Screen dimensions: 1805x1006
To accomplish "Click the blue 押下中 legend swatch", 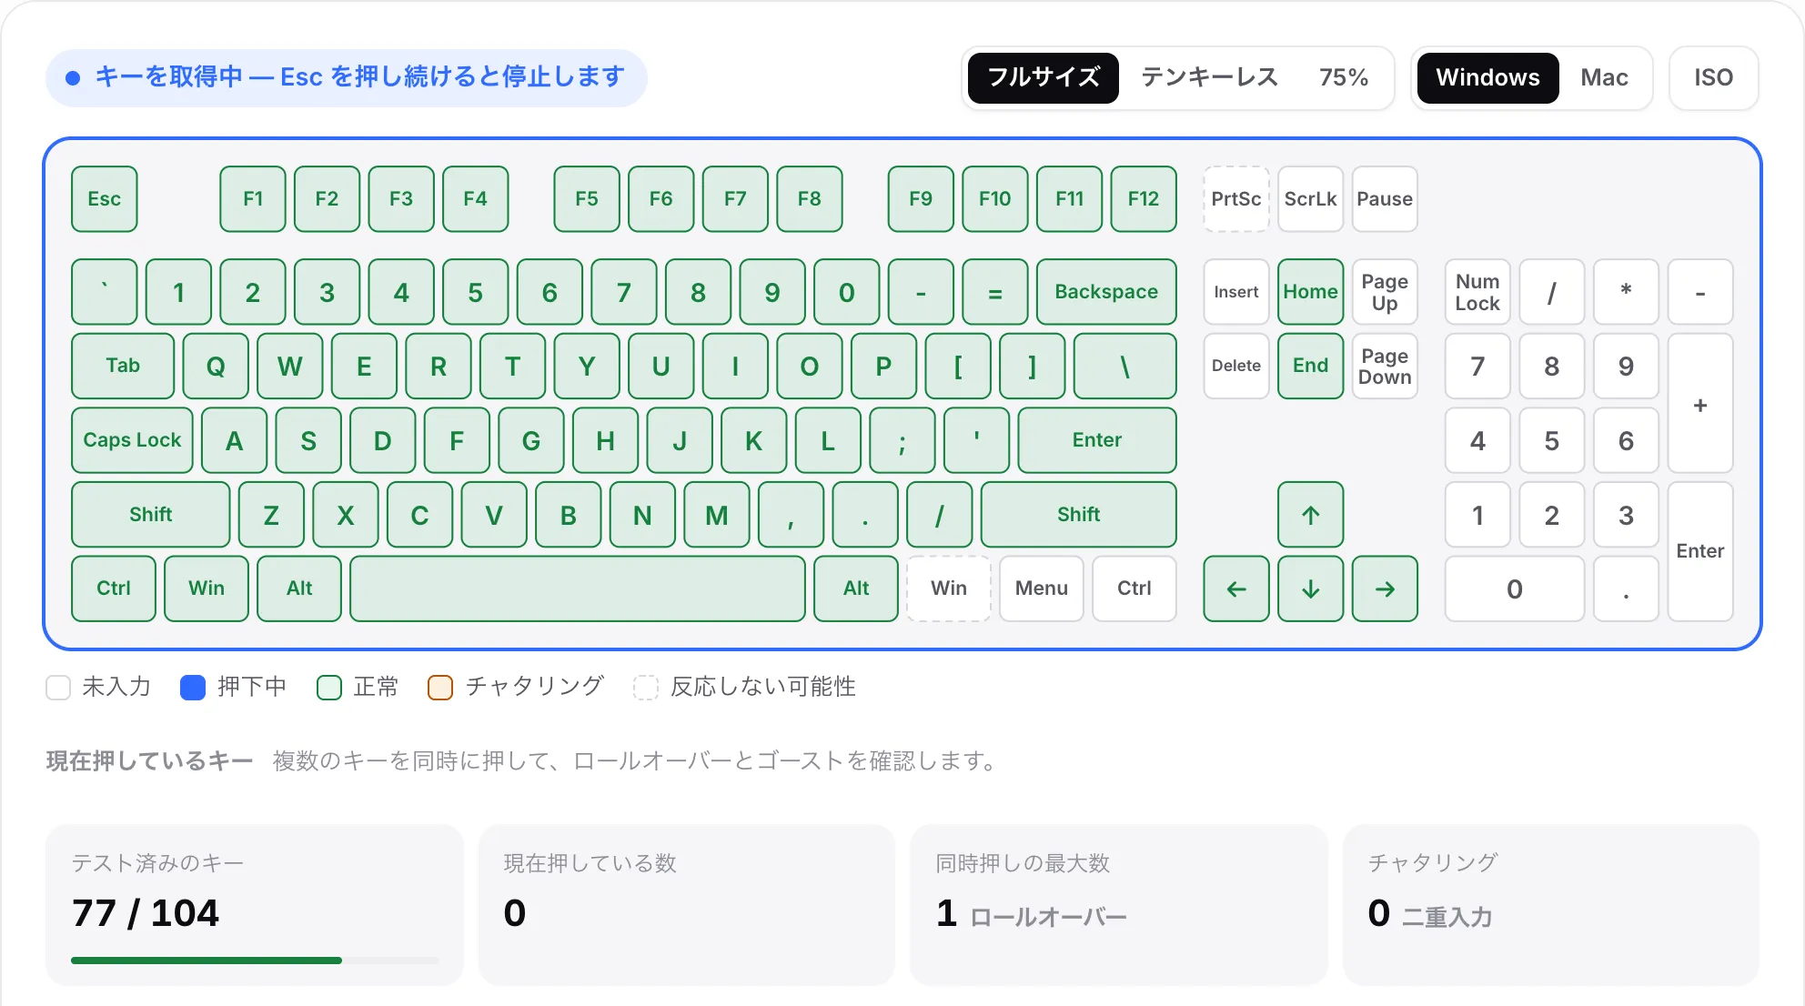I will (x=193, y=687).
